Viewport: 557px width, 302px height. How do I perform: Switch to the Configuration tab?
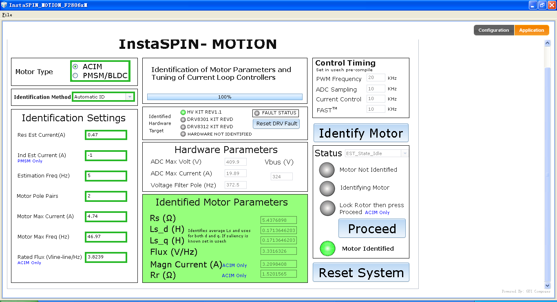click(x=494, y=30)
